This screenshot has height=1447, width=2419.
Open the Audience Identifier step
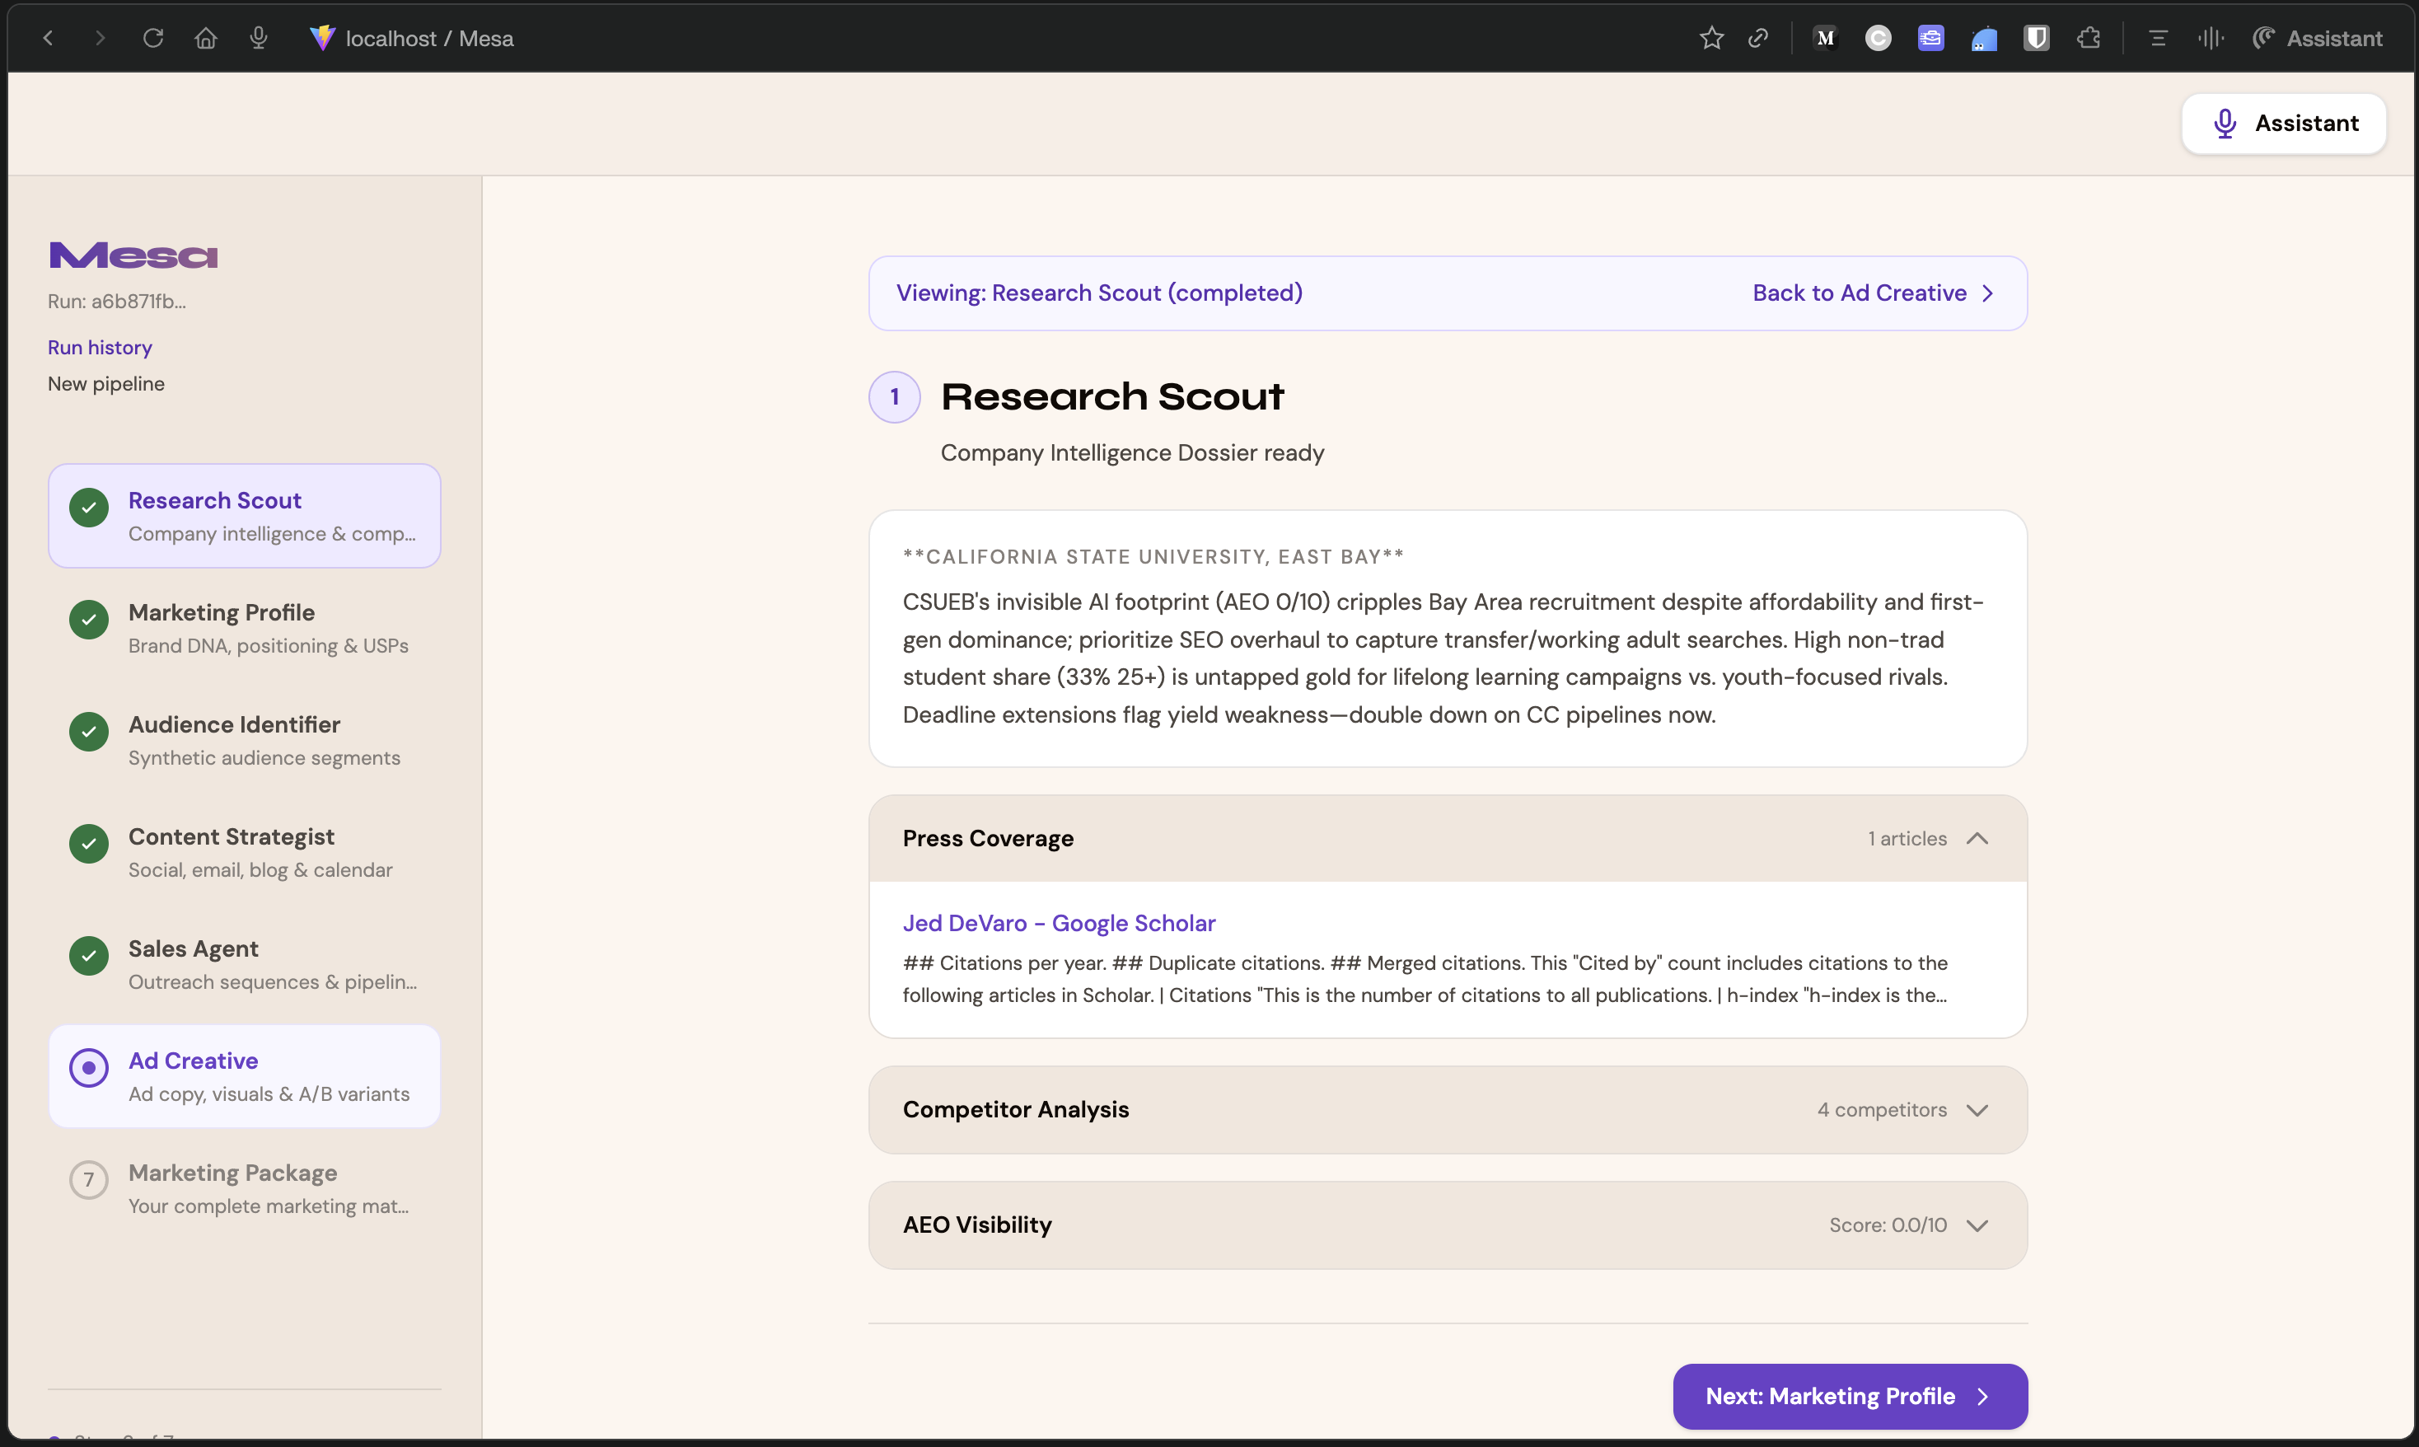(234, 724)
